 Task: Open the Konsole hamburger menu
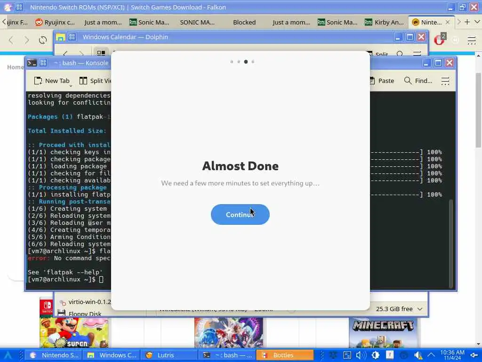(x=445, y=81)
